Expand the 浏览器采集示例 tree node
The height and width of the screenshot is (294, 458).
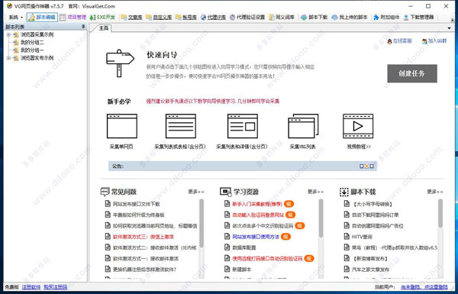point(8,34)
